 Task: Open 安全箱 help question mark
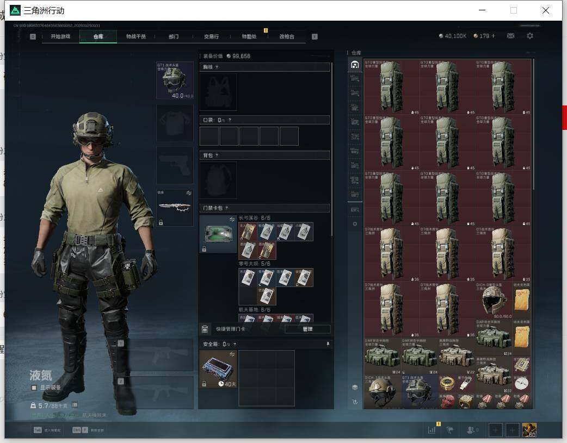pyautogui.click(x=235, y=345)
